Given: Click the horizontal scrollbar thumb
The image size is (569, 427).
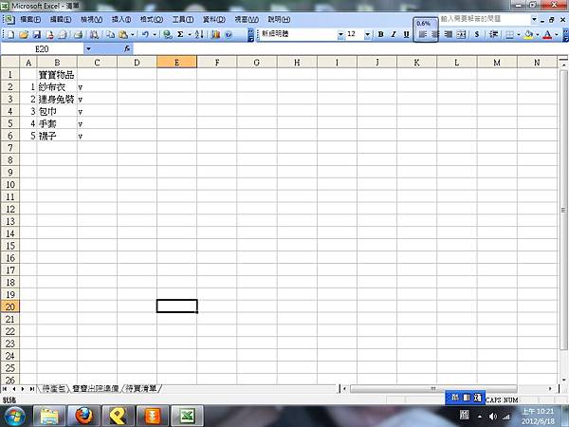Looking at the screenshot, I should 433,389.
